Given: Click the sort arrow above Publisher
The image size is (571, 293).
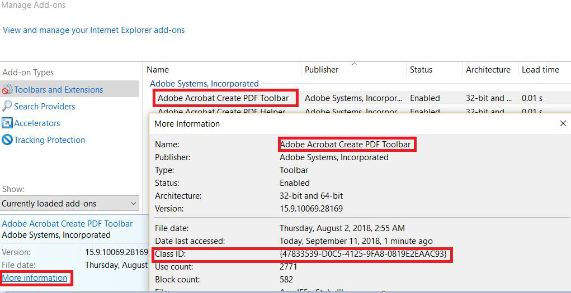Looking at the screenshot, I should point(354,64).
